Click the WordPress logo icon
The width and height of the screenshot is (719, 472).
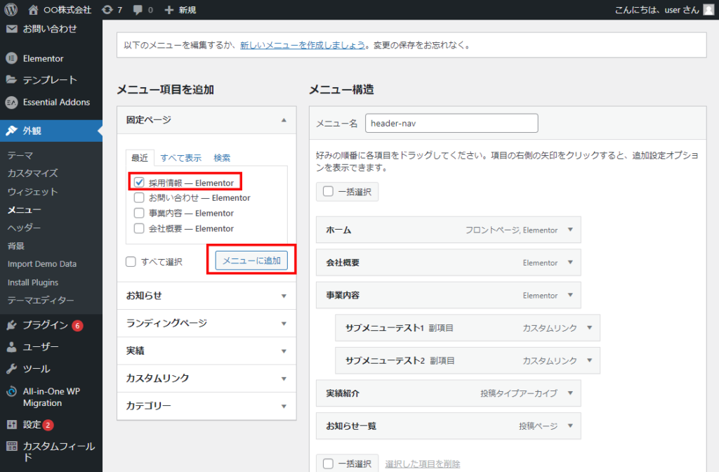pyautogui.click(x=11, y=10)
